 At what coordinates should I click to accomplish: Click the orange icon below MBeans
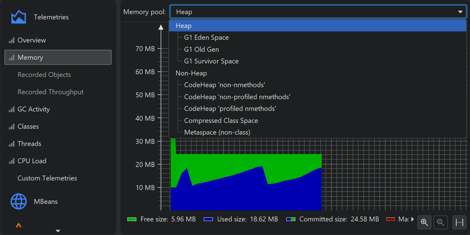[x=18, y=225]
